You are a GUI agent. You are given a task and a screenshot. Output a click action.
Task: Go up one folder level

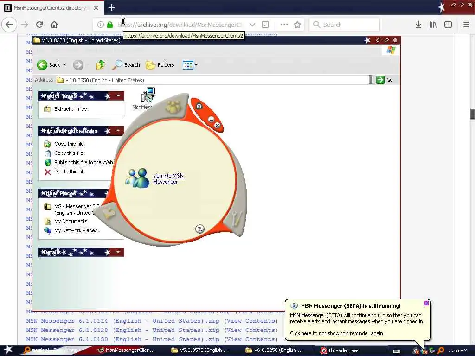coord(100,65)
